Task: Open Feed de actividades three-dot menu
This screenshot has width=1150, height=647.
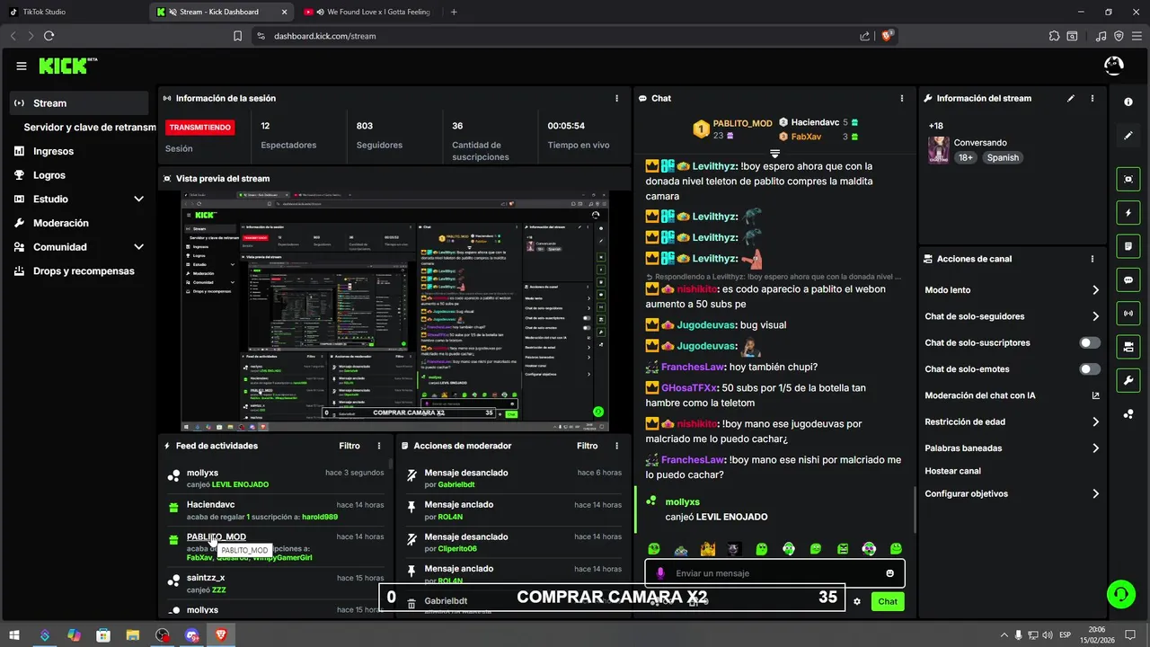Action: 379,446
